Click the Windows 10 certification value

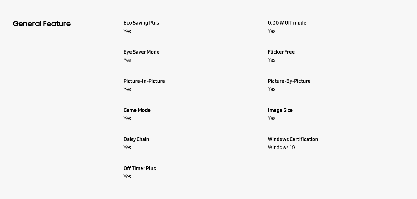point(281,147)
